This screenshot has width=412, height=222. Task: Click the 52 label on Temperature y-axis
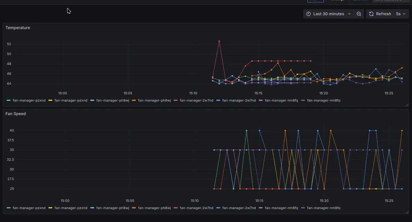(x=9, y=44)
